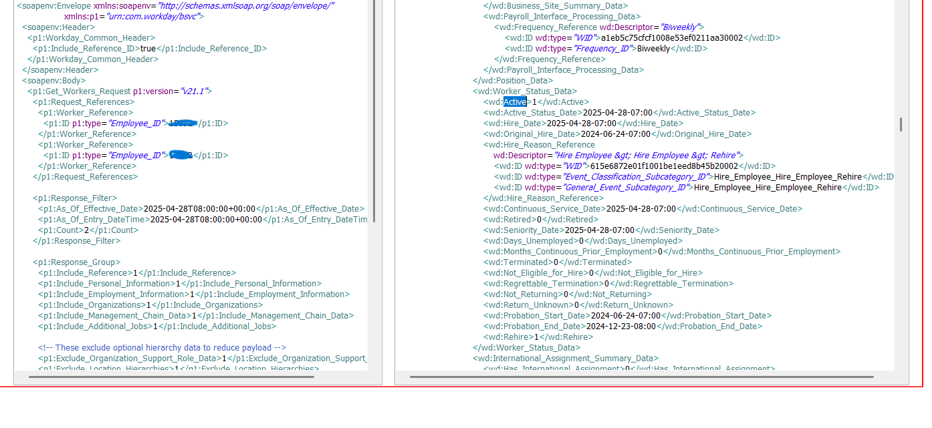Click the p1:Exclude_Organization_Support_Role_Data line
Image resolution: width=932 pixels, height=428 pixels.
pos(203,358)
